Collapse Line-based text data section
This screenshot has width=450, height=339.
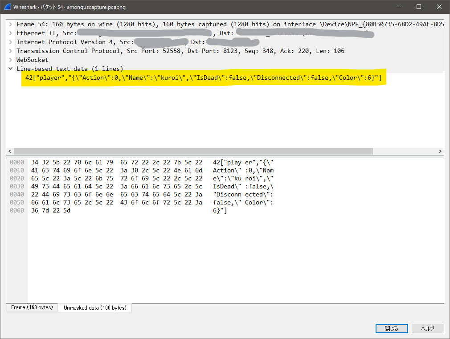tap(10, 69)
